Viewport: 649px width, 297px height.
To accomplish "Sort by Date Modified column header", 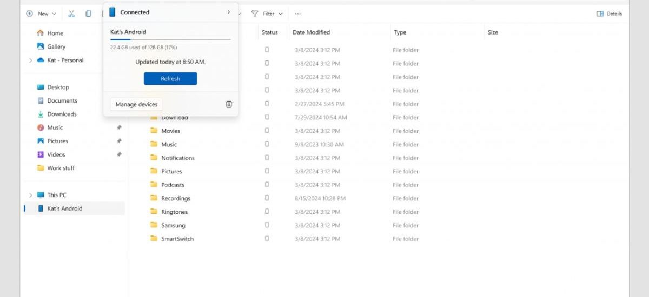I will 312,32.
